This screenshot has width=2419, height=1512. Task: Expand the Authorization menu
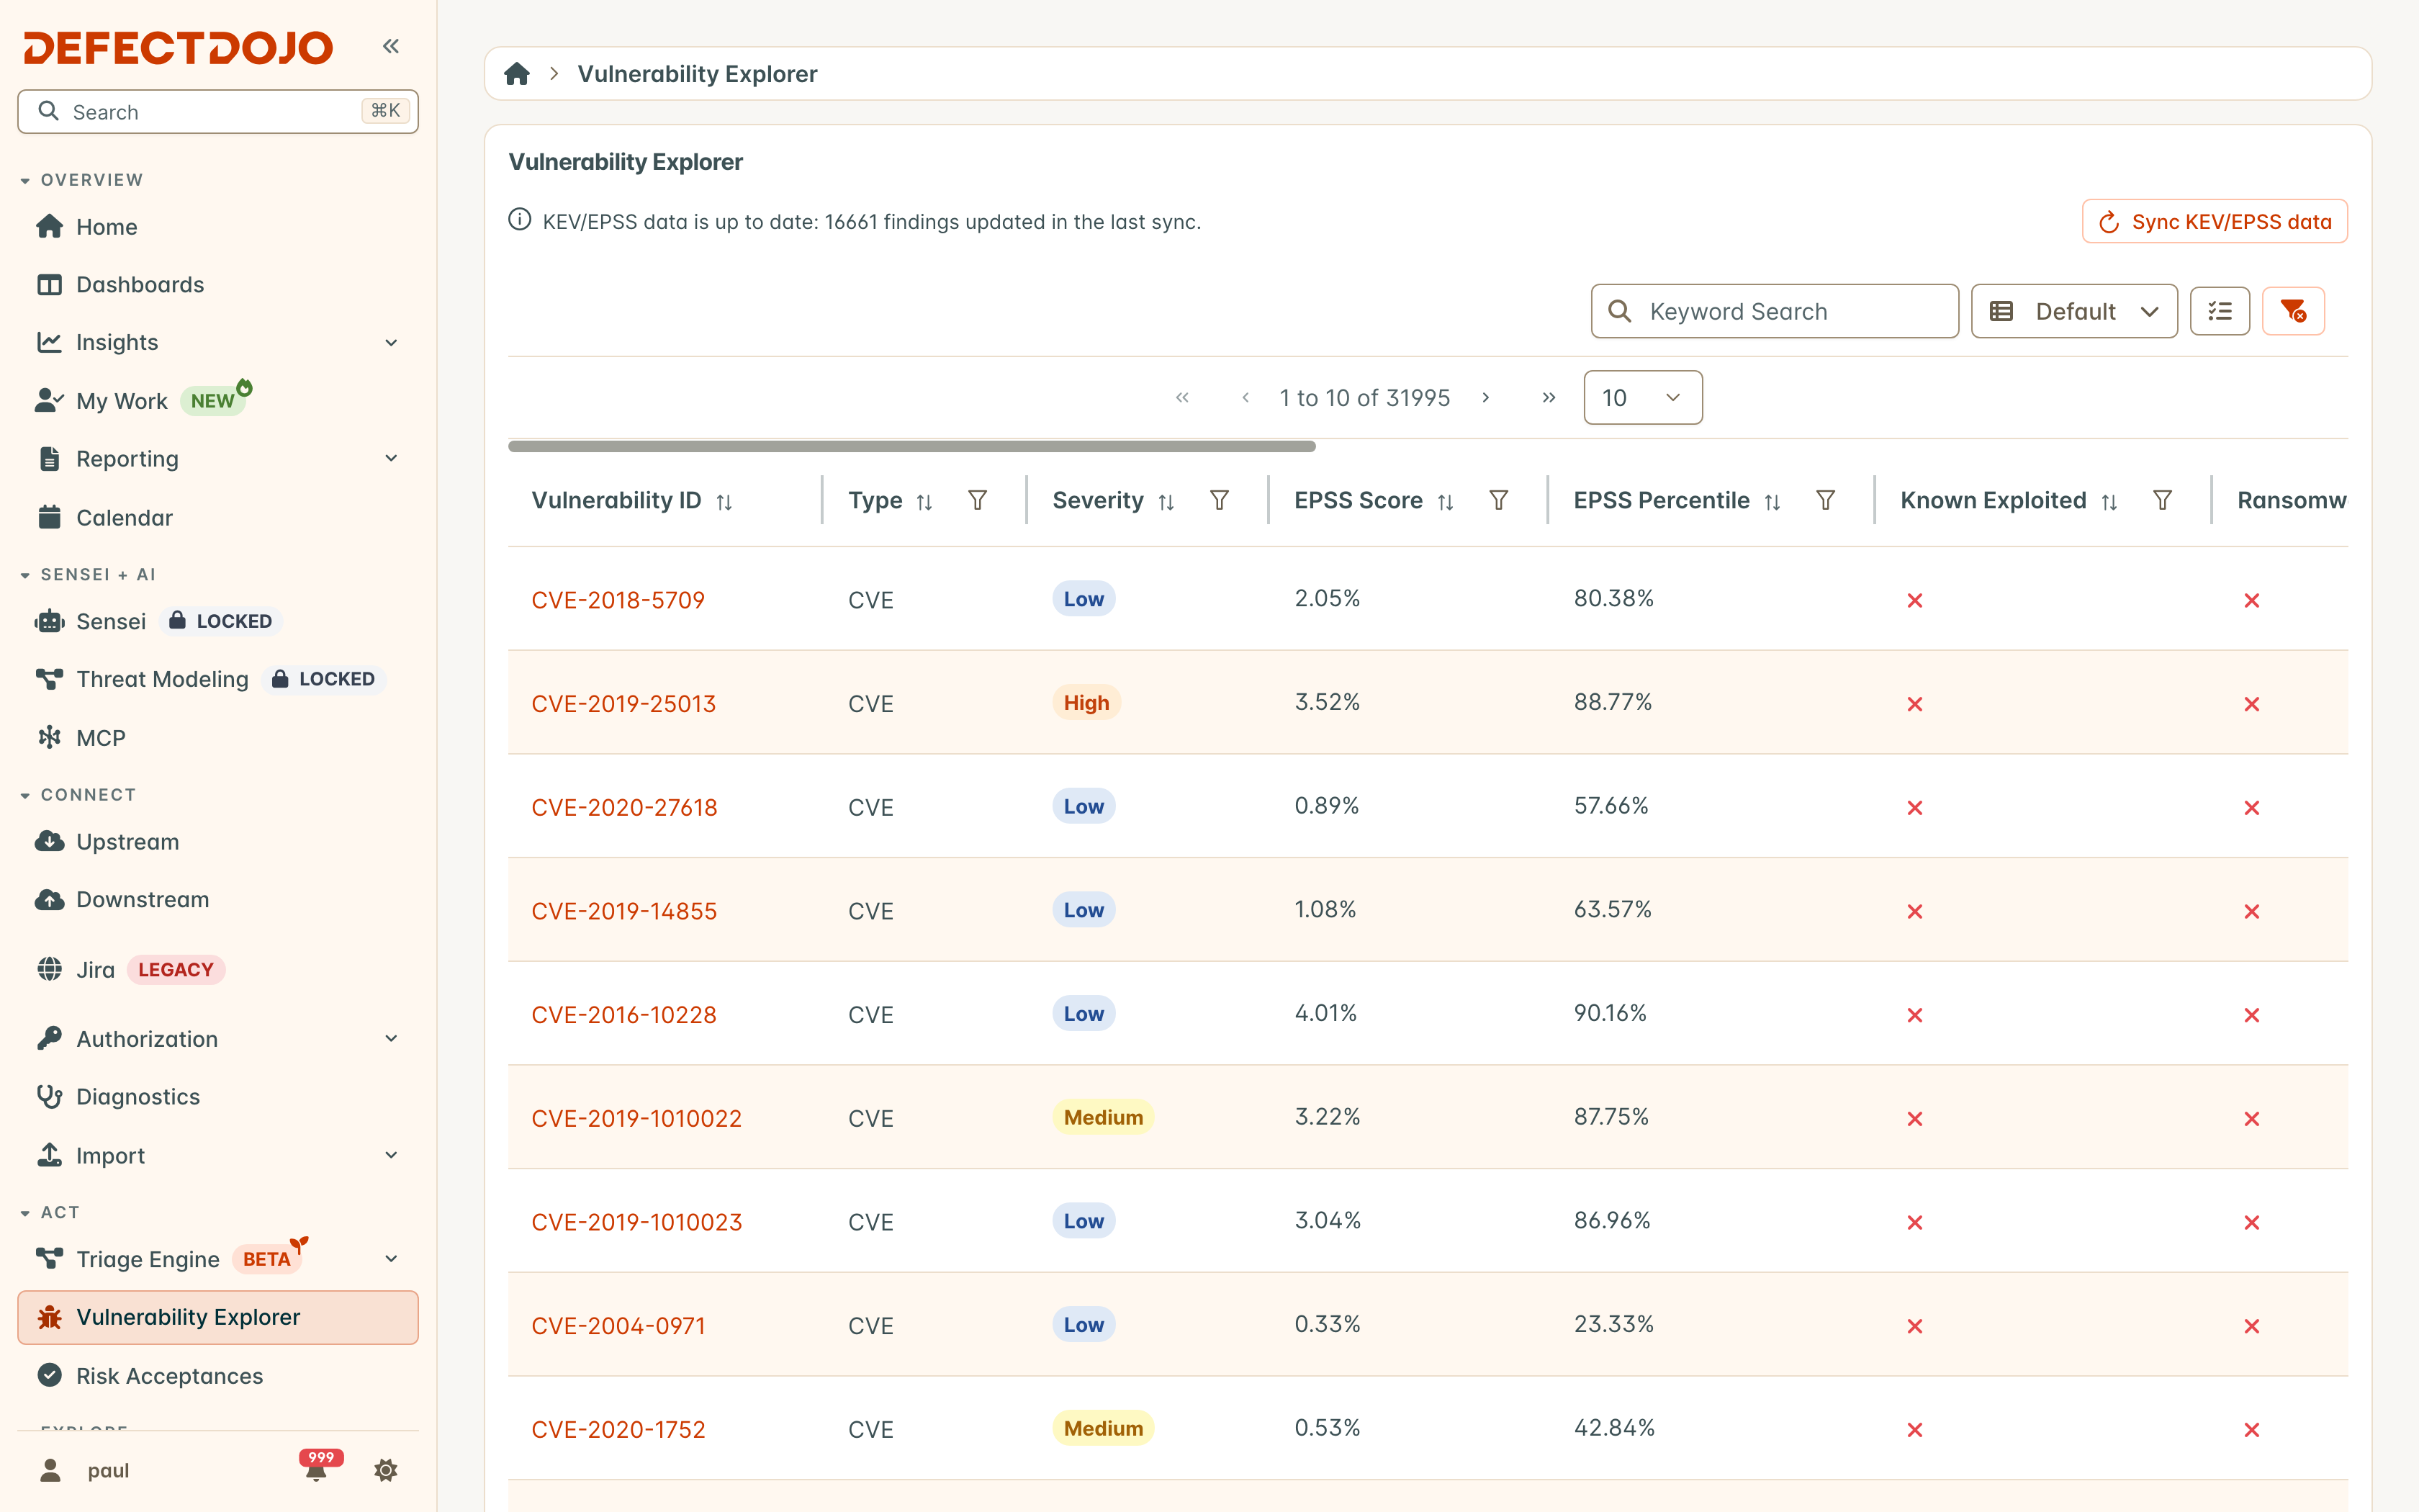(391, 1038)
